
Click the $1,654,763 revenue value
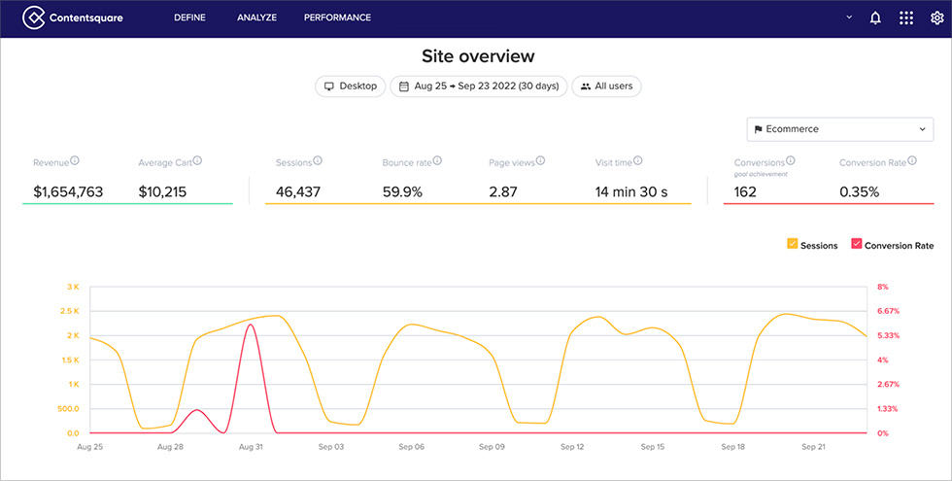tap(68, 192)
